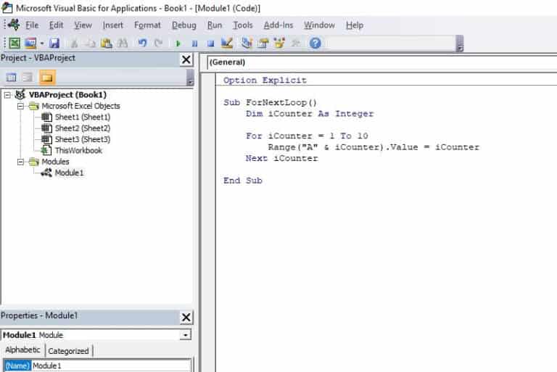Image resolution: width=557 pixels, height=372 pixels.
Task: Open Project Explorer from toolbar icon
Action: click(247, 44)
